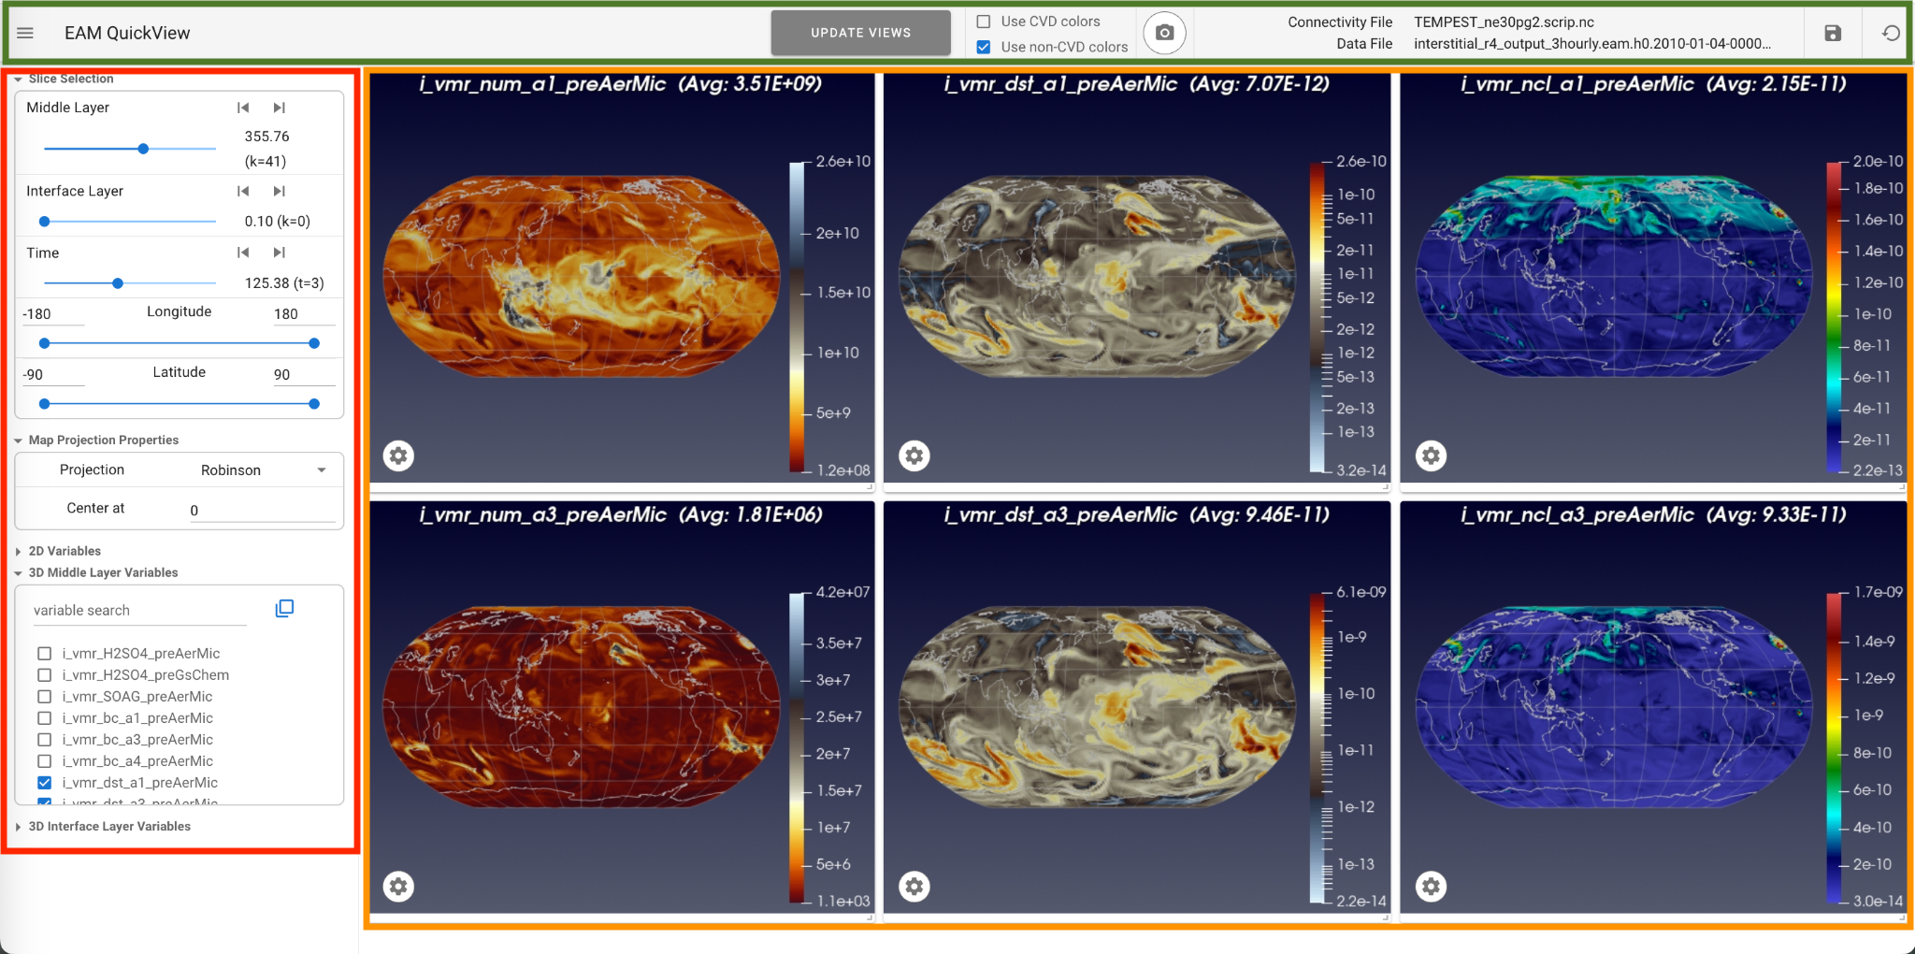Step Middle Layer to next level

point(279,108)
